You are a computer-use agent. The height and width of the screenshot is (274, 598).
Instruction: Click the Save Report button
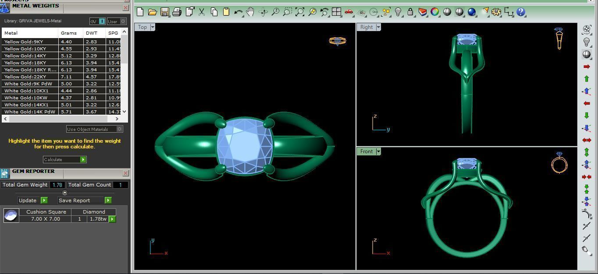[85, 200]
